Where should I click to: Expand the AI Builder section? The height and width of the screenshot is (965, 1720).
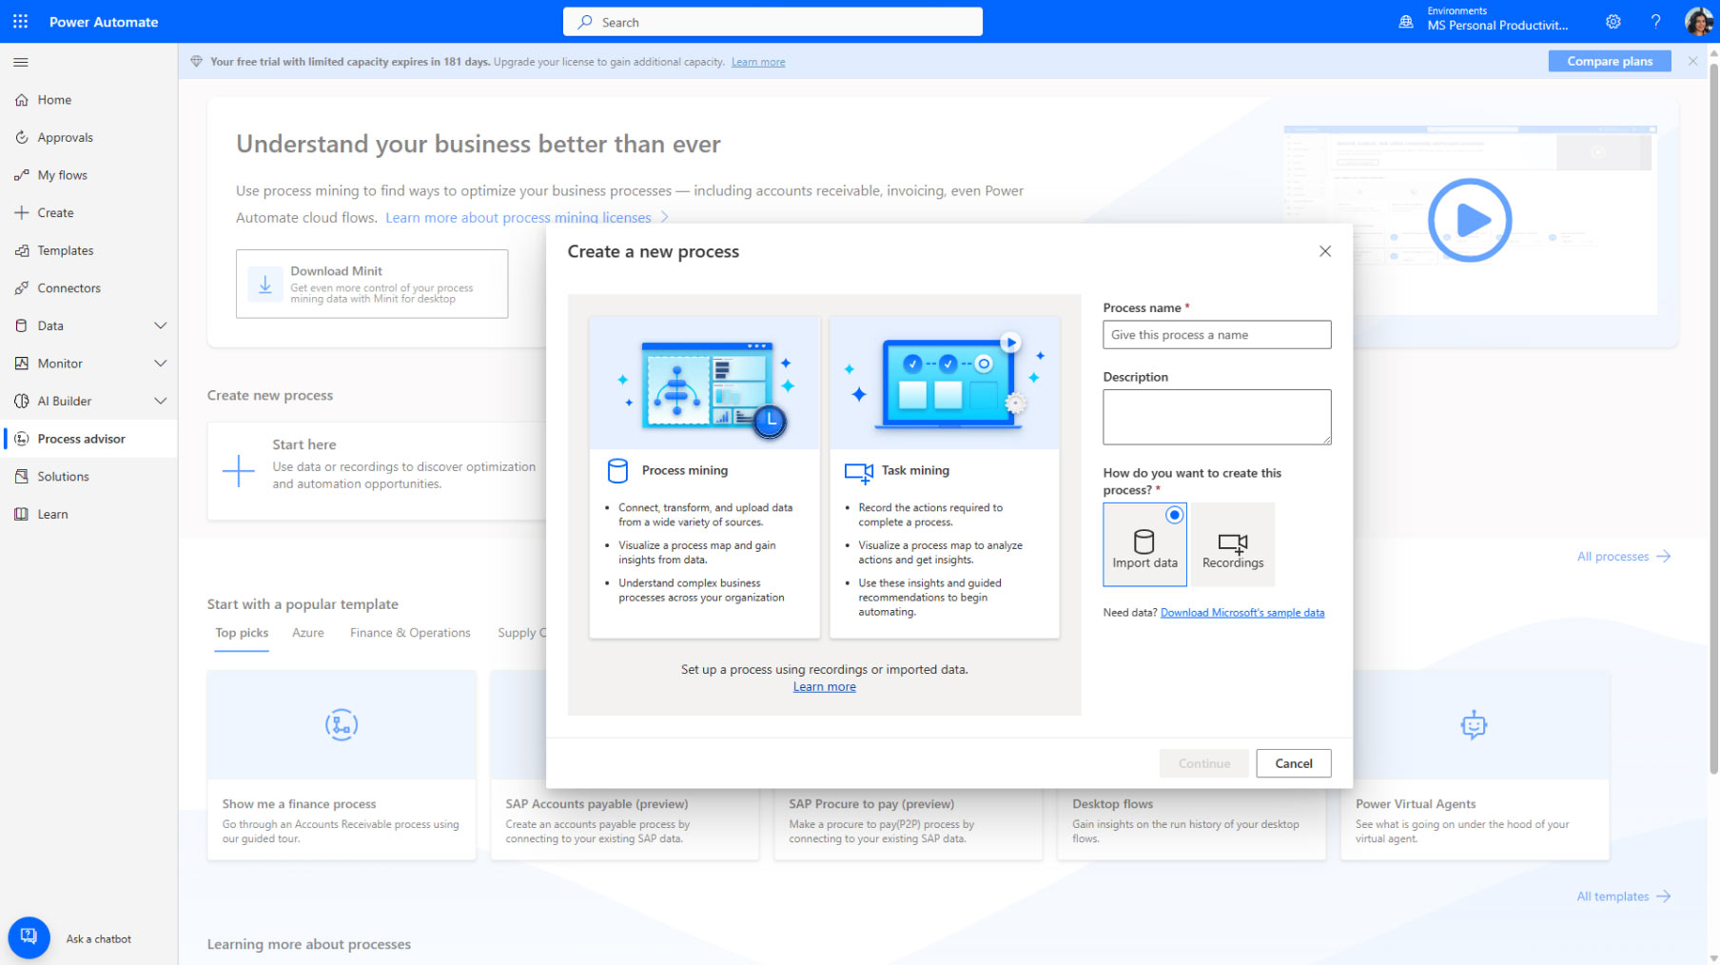click(88, 401)
